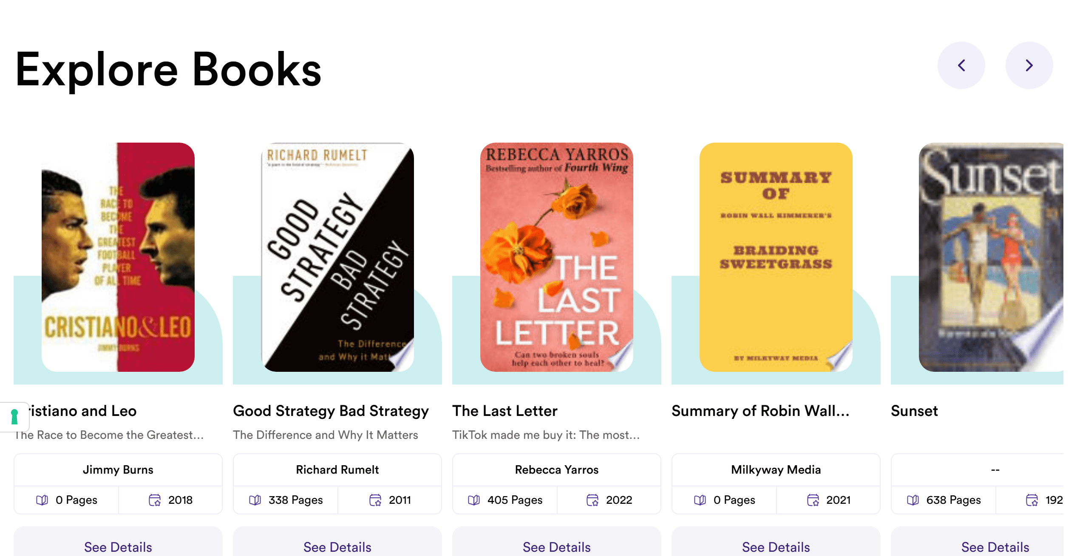
Task: Select The Last Letter cover image
Action: tap(557, 257)
